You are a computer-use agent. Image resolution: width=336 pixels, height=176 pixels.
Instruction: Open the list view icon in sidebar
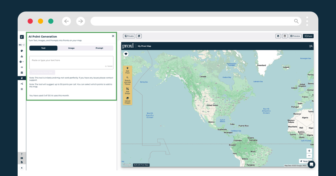coord(22,67)
